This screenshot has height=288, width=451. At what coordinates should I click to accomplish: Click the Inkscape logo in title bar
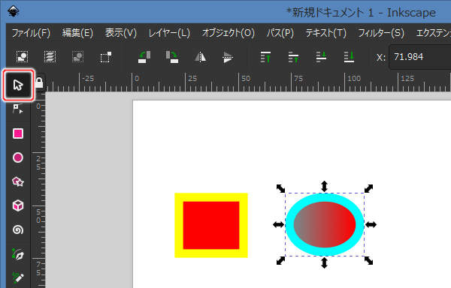[x=13, y=11]
